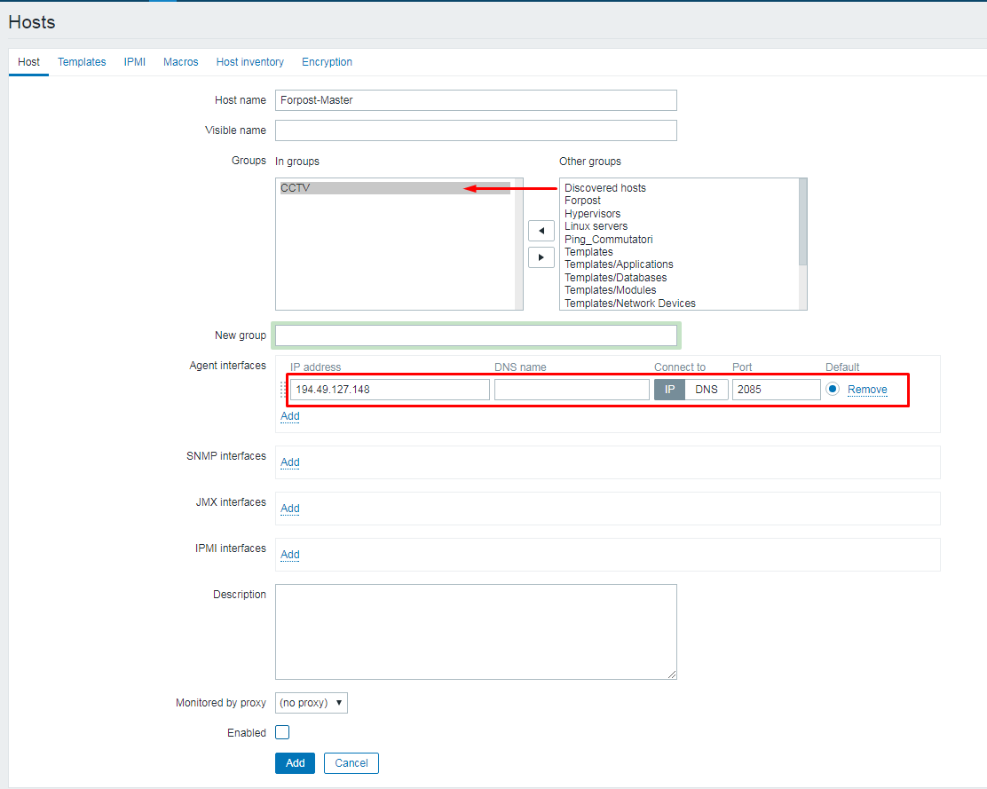Click the left arrow move-group button

tap(541, 231)
